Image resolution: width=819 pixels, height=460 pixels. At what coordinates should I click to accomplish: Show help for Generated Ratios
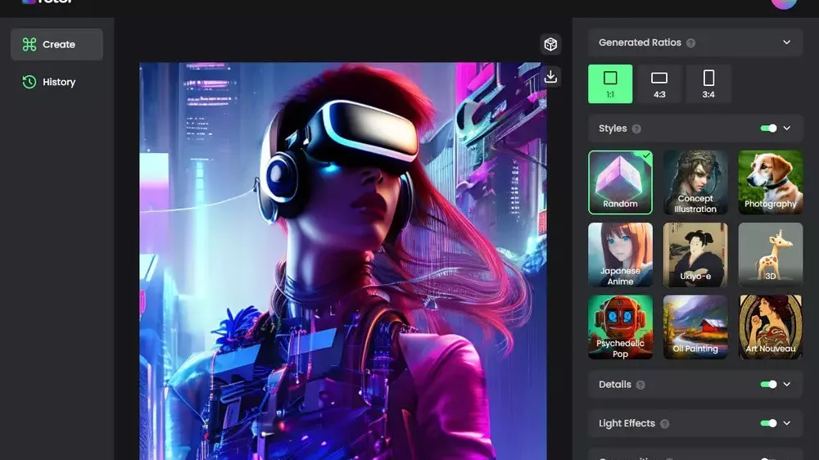691,43
